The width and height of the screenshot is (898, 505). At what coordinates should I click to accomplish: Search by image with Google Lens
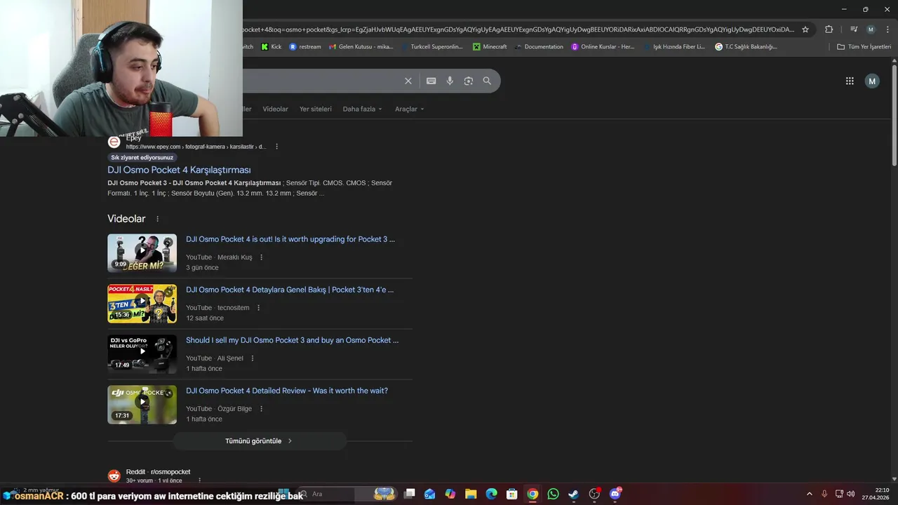click(469, 81)
